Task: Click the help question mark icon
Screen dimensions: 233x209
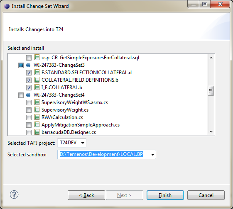Action: point(14,194)
